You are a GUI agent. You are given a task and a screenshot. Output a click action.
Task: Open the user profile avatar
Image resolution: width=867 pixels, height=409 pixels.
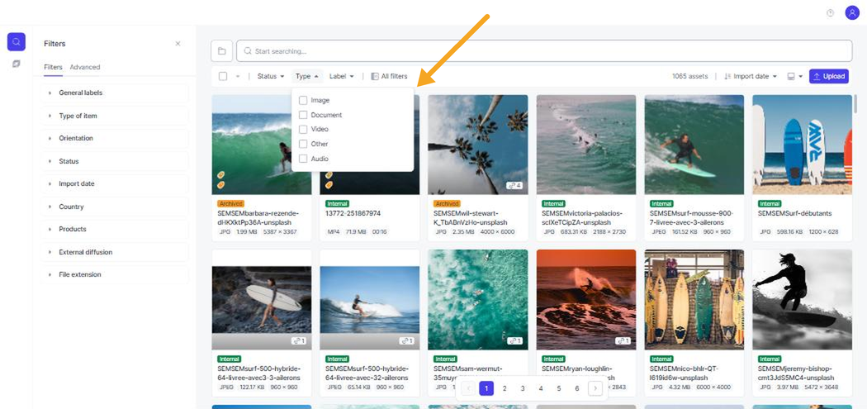click(x=851, y=12)
